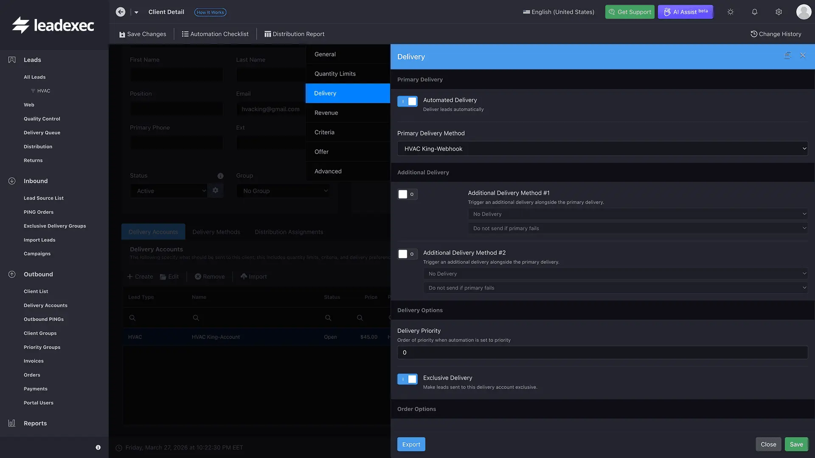Click the Outbound section icon
This screenshot has width=815, height=458.
point(12,274)
